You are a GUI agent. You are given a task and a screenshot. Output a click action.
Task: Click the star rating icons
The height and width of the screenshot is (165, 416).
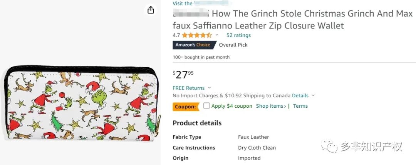pyautogui.click(x=197, y=35)
